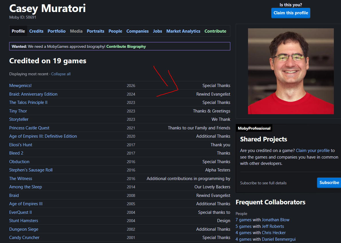Open the EverQuest II link

(20, 212)
